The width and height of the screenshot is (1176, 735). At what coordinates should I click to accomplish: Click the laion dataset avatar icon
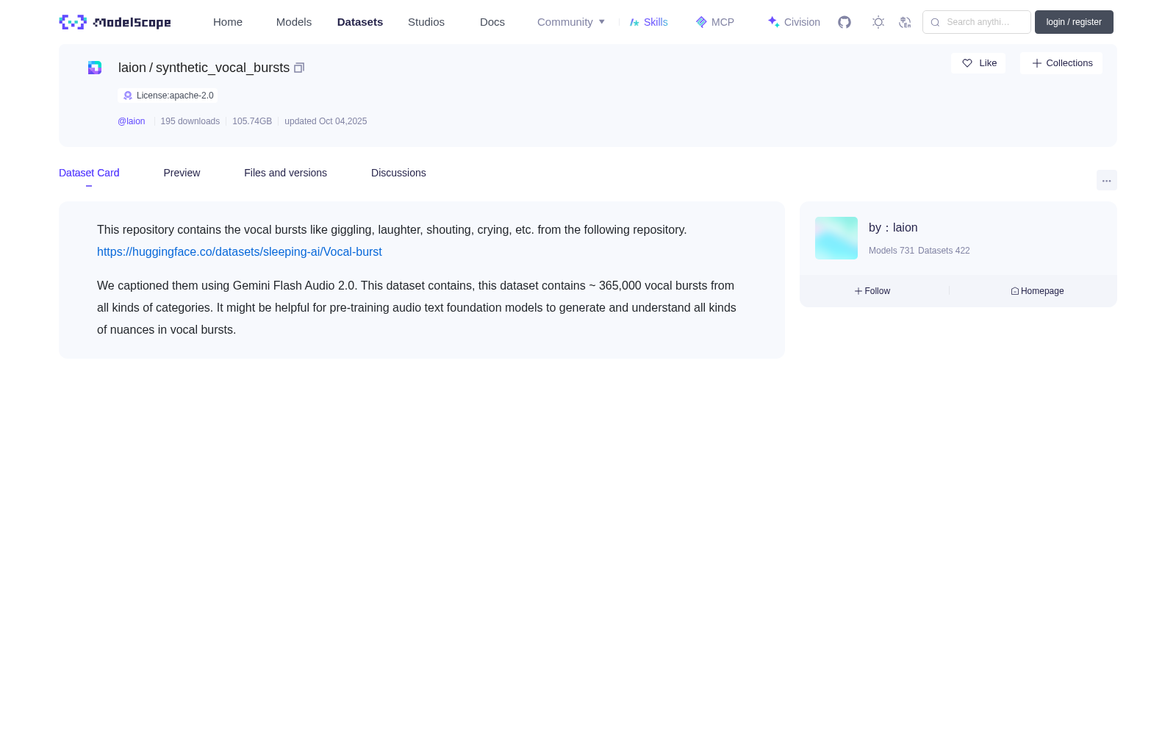[95, 68]
